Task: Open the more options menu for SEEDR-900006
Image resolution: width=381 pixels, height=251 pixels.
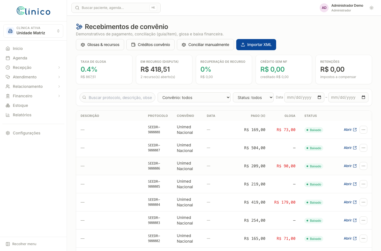Action: click(x=363, y=166)
